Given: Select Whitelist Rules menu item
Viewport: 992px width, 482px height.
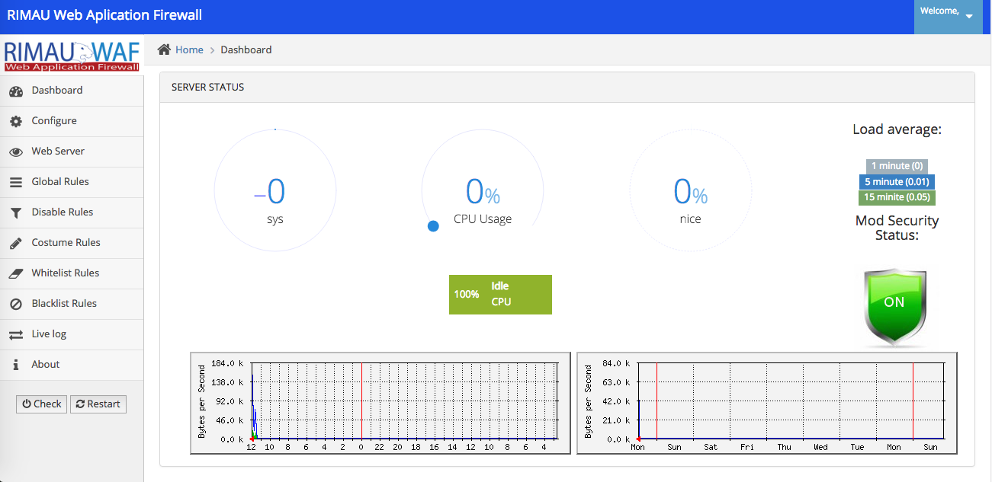Looking at the screenshot, I should pyautogui.click(x=72, y=273).
